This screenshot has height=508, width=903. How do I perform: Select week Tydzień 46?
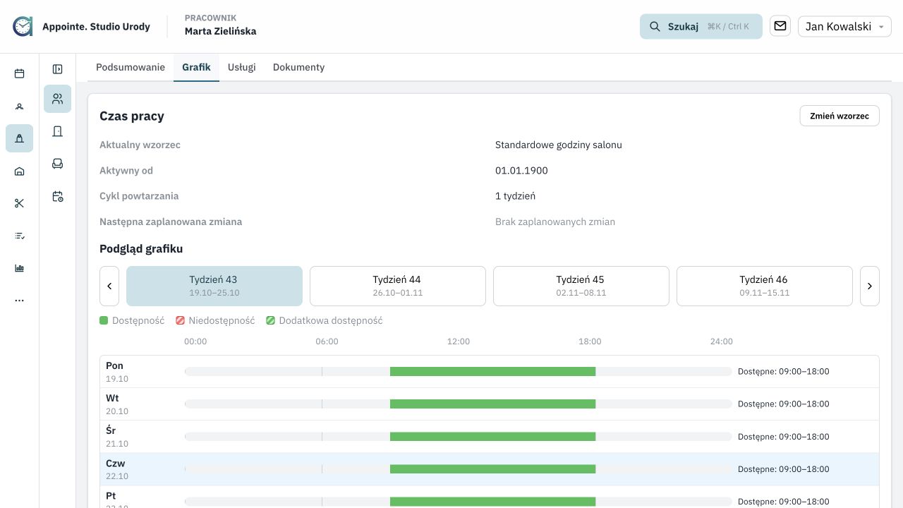[765, 286]
